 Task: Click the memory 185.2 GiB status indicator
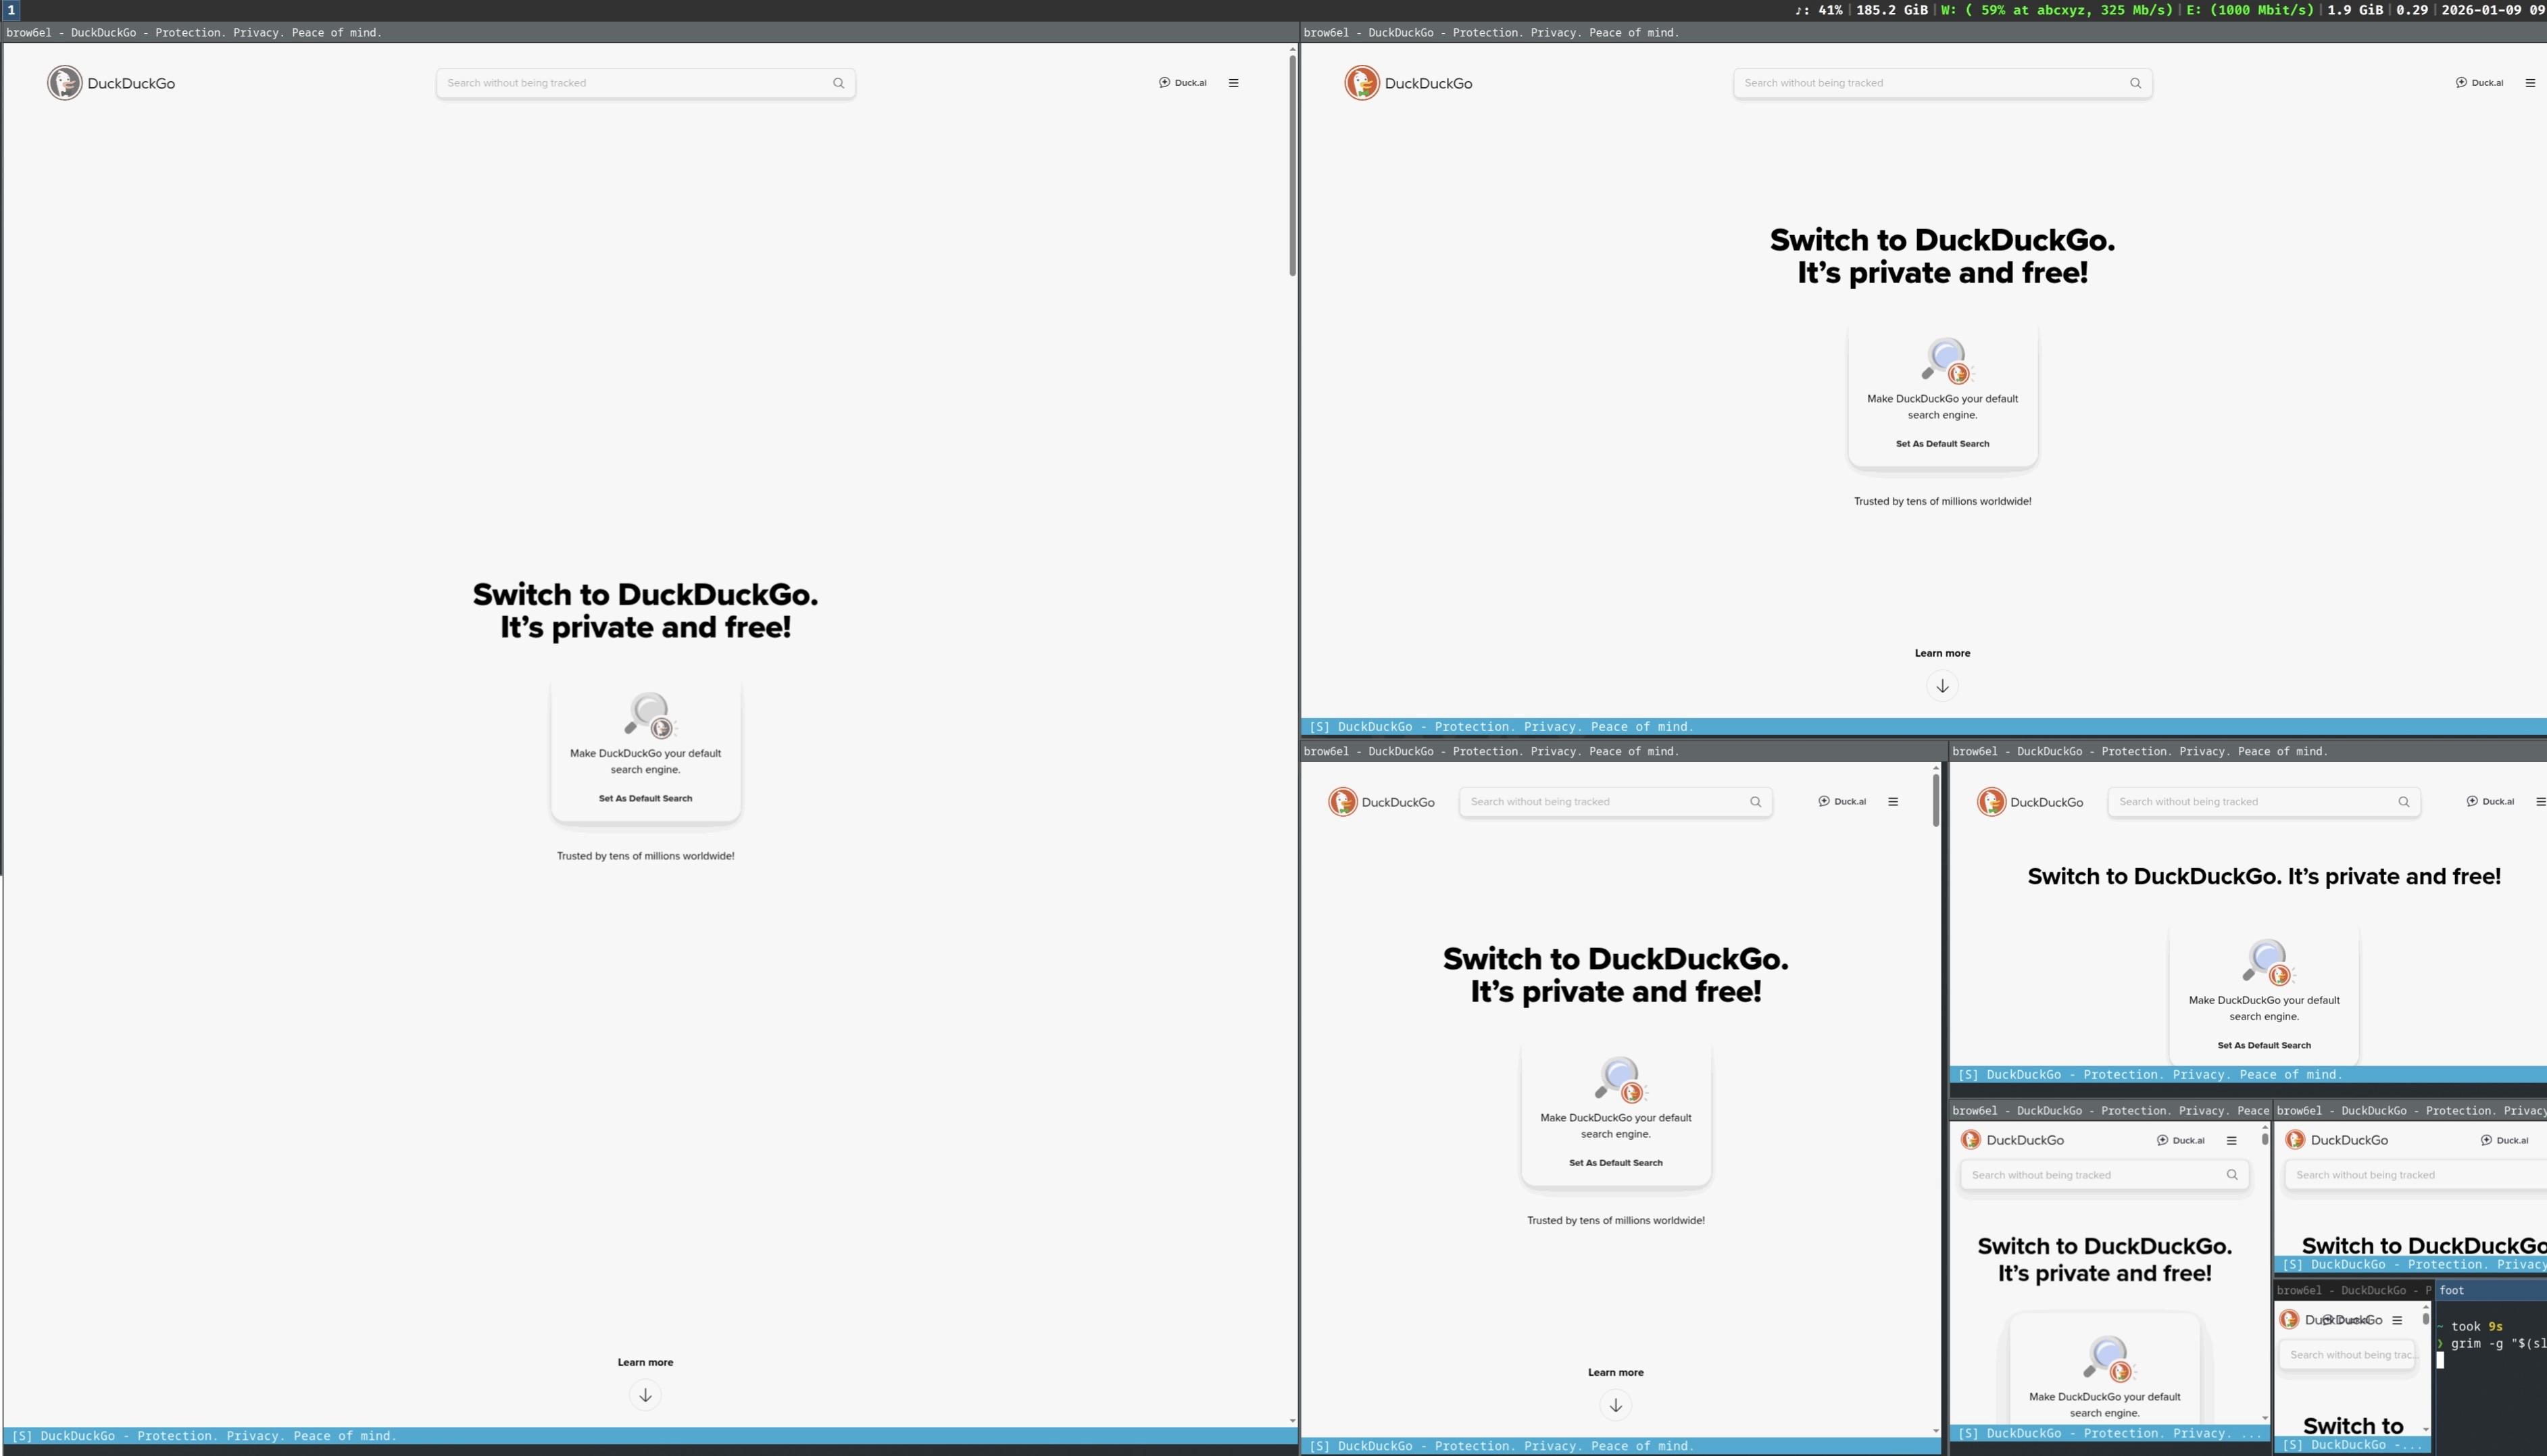click(x=1891, y=10)
